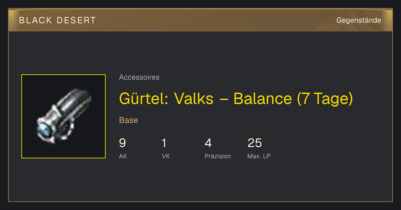401x210 pixels.
Task: Open the BLACK DESERT header title
Action: pos(57,20)
